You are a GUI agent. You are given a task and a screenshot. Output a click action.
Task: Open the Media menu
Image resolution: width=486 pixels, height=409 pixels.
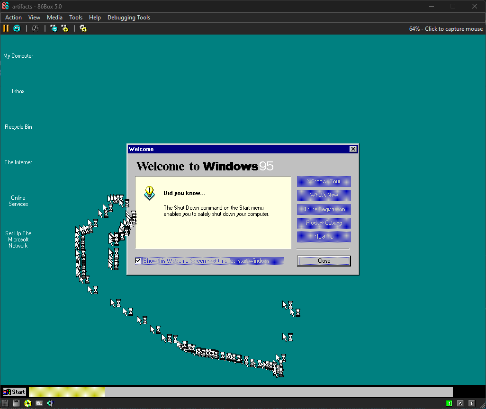[54, 18]
